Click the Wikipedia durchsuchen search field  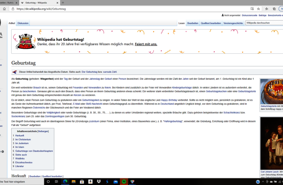[263, 23]
